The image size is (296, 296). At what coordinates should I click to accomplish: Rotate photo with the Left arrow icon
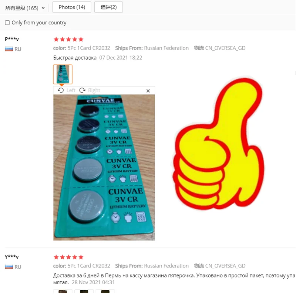[61, 90]
